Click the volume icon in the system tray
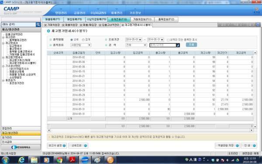This screenshot has width=262, height=164. (228, 160)
